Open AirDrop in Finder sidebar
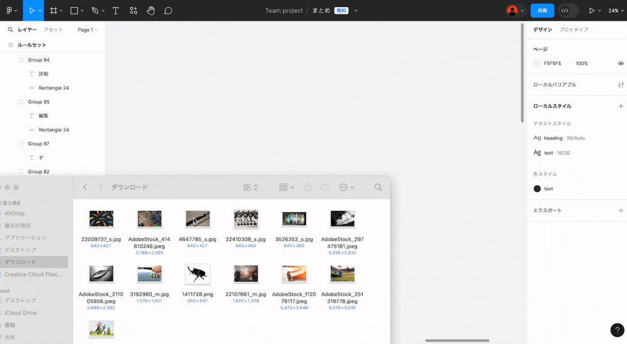This screenshot has height=344, width=627. coord(14,213)
